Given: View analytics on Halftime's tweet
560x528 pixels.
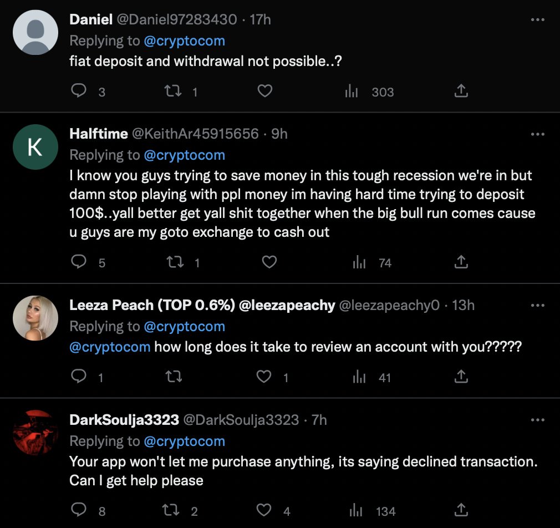Looking at the screenshot, I should pos(359,262).
